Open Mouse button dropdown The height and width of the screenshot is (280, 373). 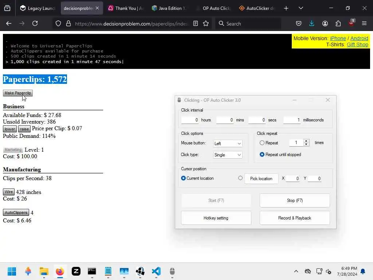click(x=228, y=143)
